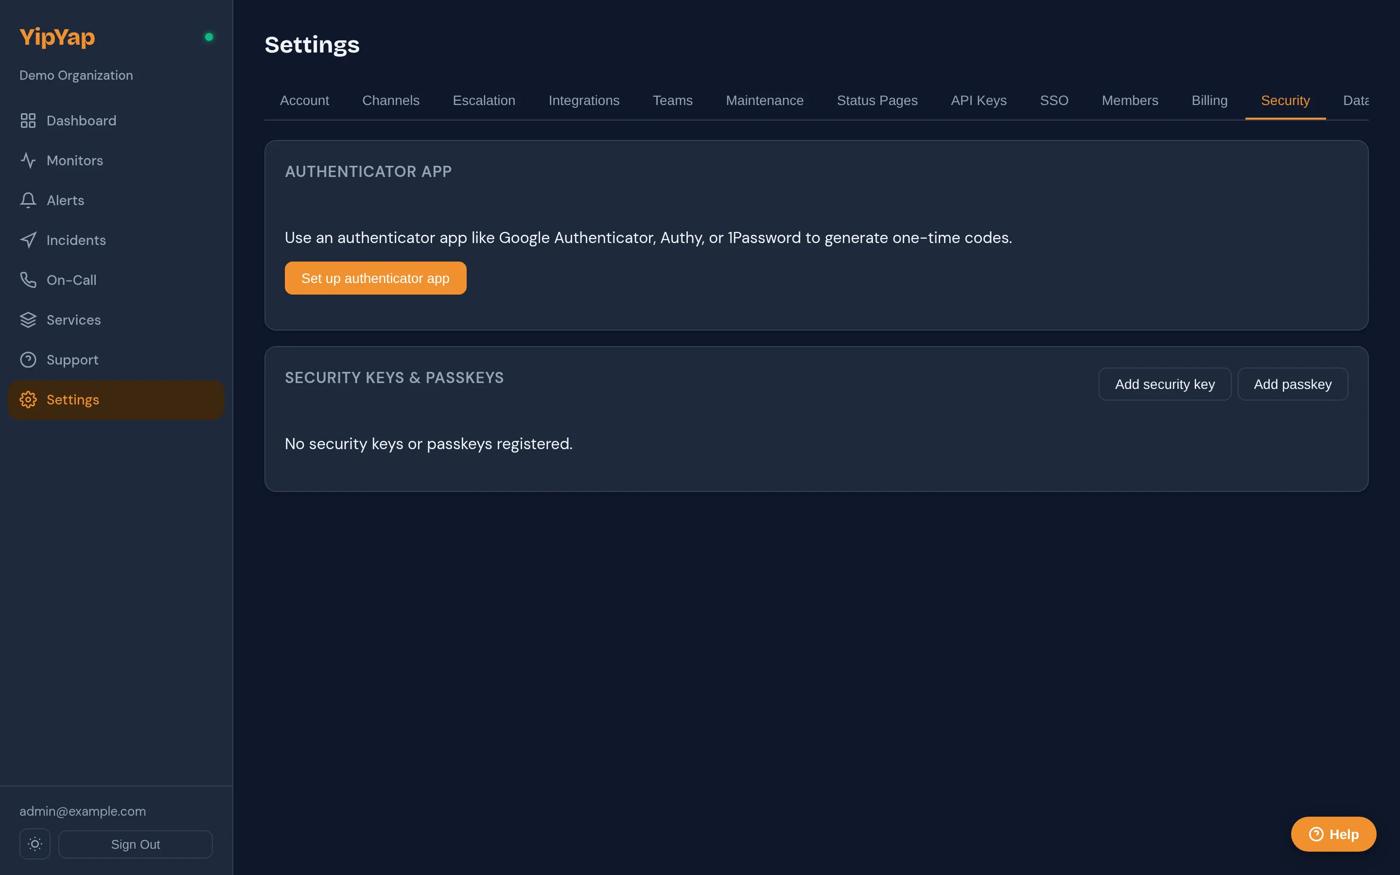Viewport: 1400px width, 875px height.
Task: Switch to the Billing tab
Action: tap(1209, 100)
